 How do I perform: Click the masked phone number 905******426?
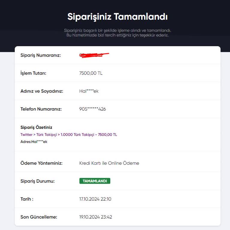click(92, 109)
